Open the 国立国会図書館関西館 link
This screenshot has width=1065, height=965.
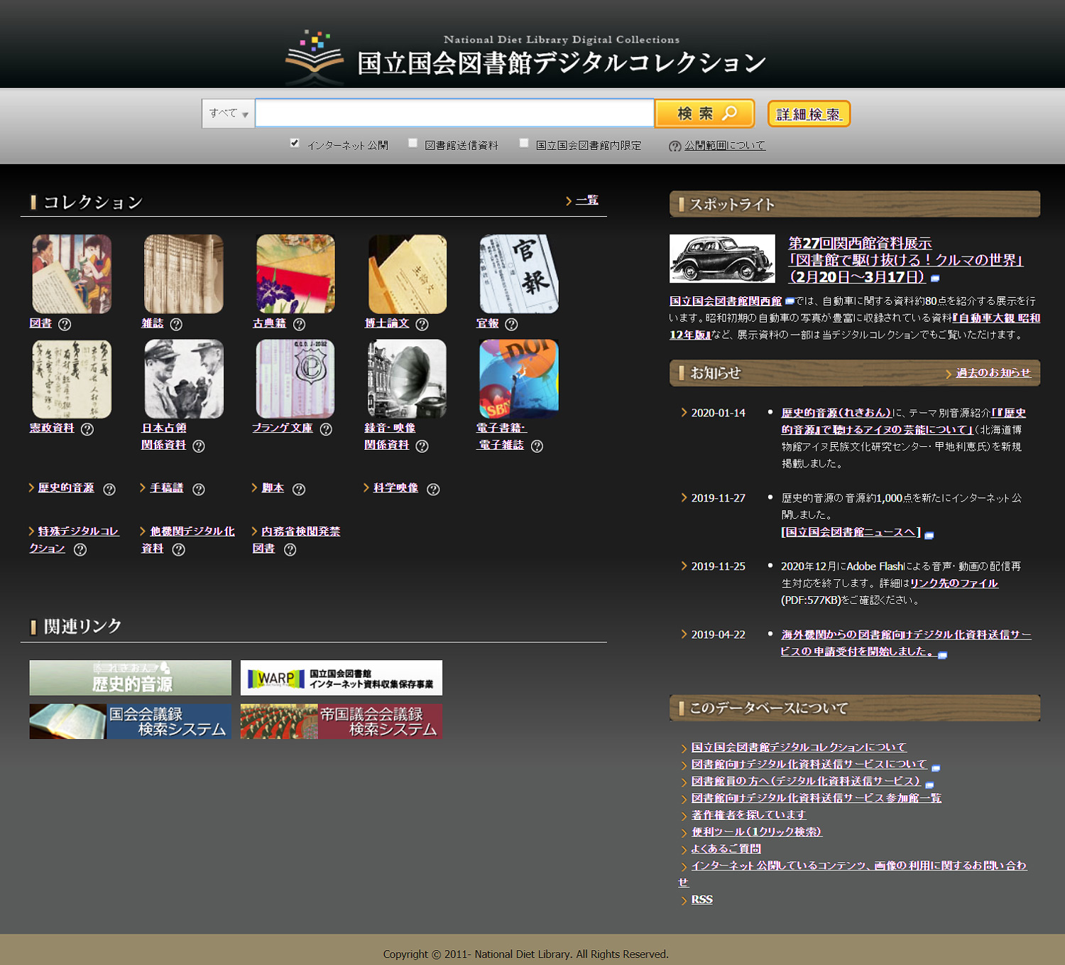point(726,301)
